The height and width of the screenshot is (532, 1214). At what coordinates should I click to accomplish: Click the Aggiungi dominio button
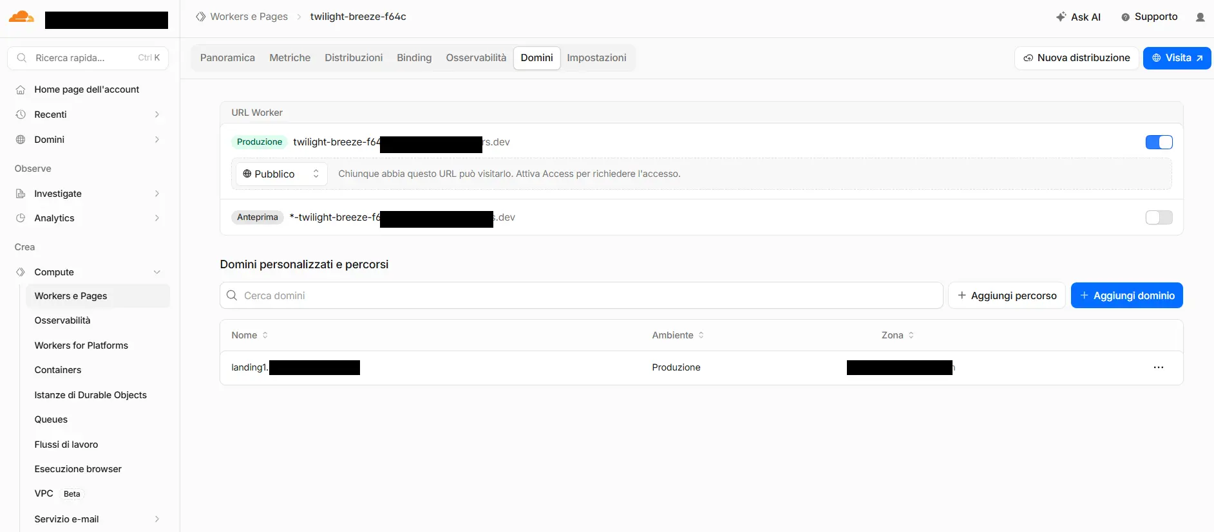tap(1126, 295)
